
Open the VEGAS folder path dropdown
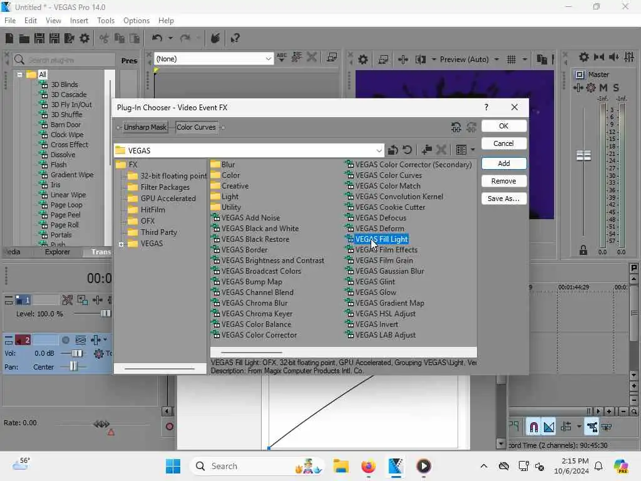click(x=379, y=150)
